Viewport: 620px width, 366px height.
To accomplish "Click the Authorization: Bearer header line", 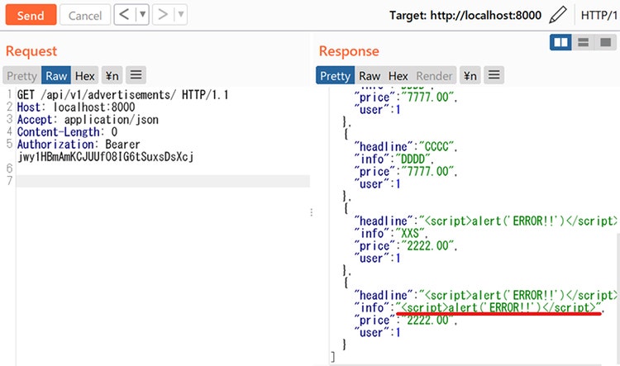I will (79, 144).
